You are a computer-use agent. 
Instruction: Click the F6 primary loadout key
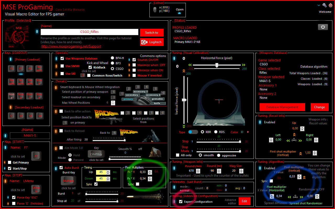coord(12,69)
